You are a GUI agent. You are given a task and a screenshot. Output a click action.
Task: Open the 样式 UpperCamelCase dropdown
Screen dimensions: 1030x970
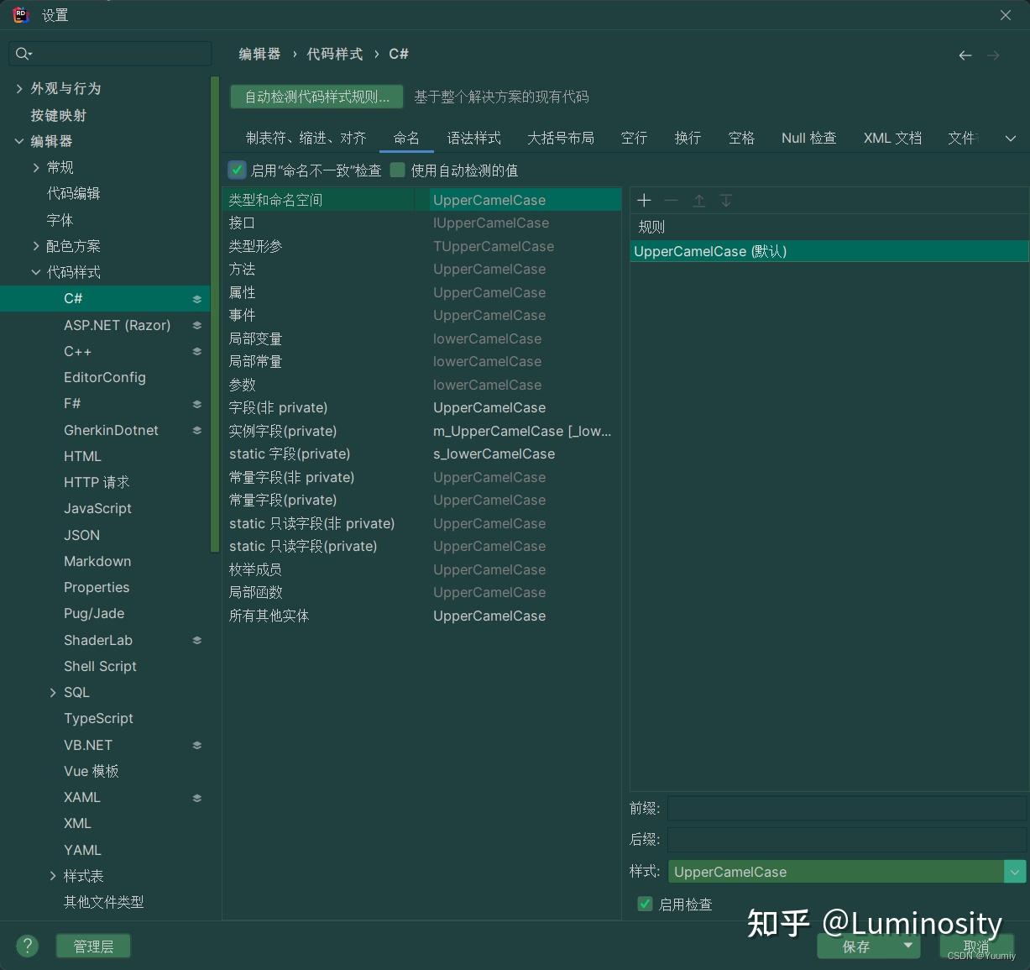point(1014,871)
